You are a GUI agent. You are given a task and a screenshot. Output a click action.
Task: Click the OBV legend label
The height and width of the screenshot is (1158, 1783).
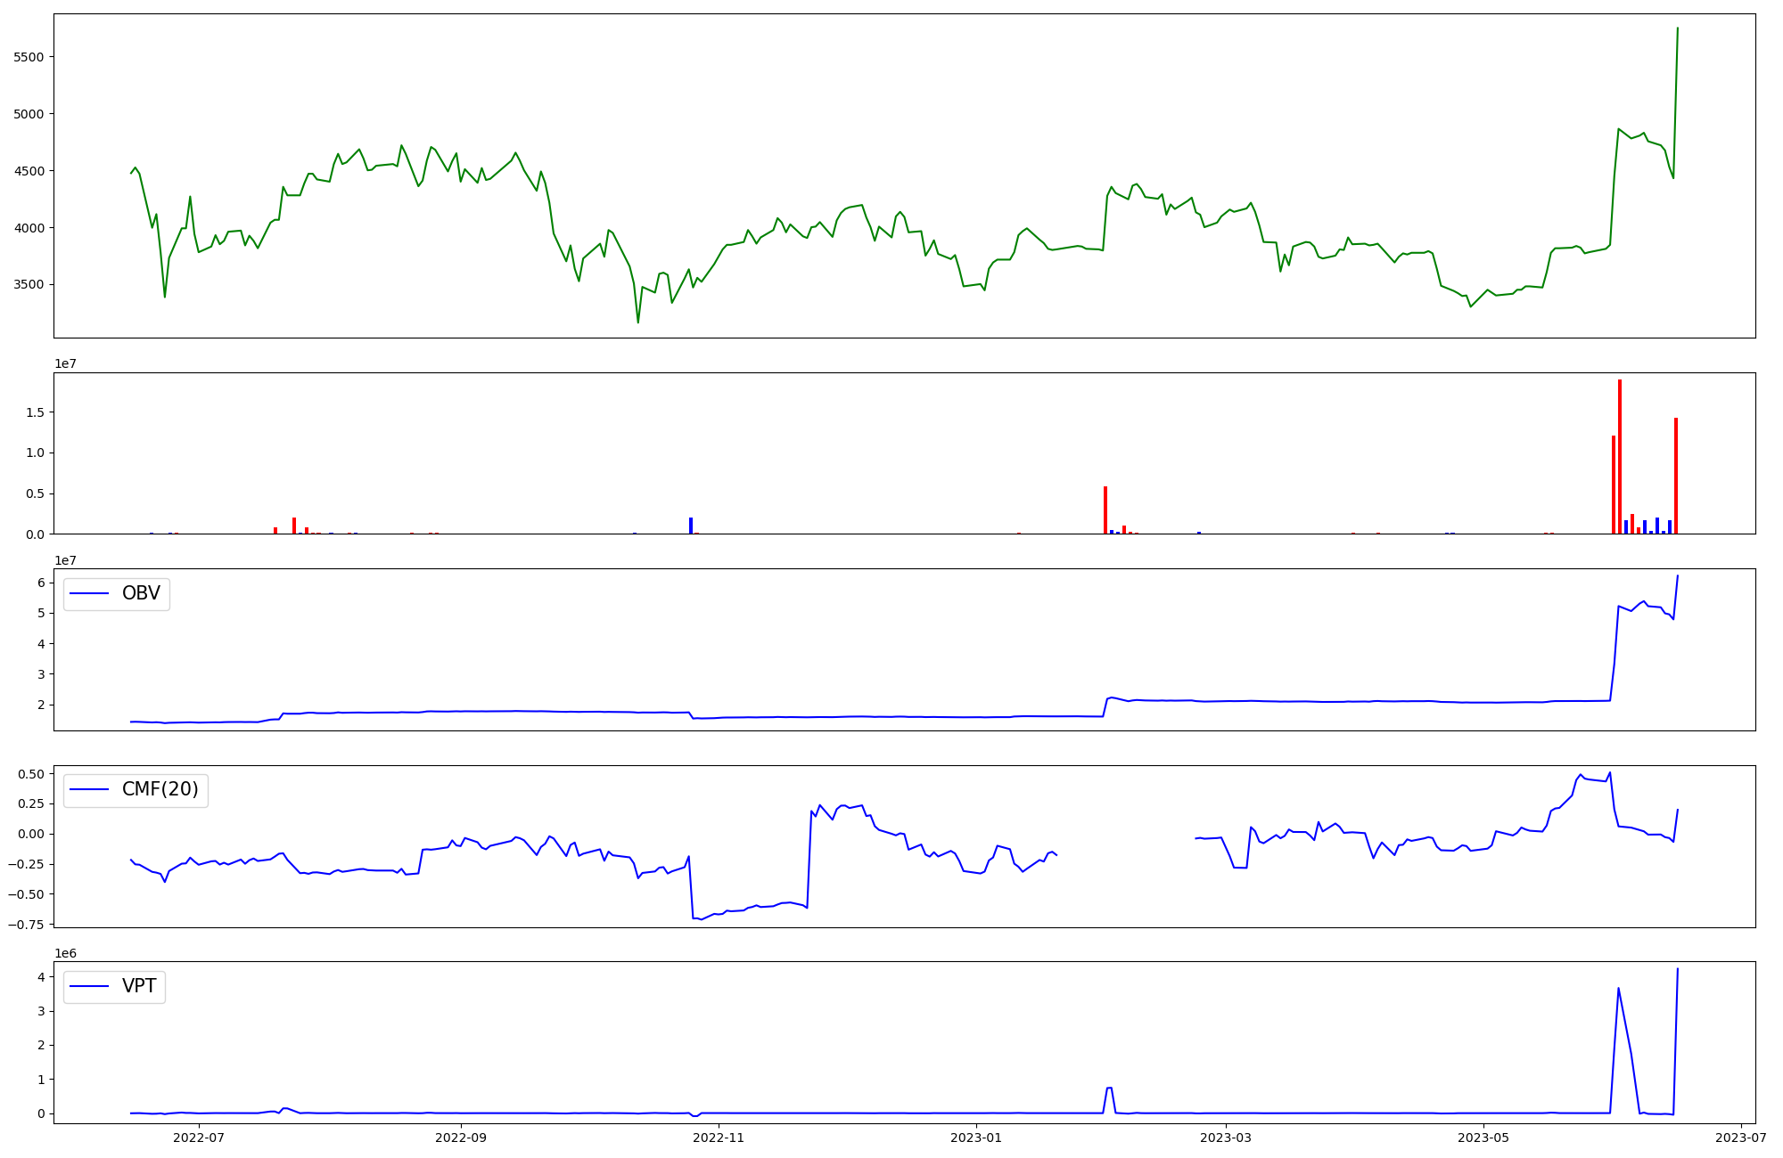coord(141,593)
